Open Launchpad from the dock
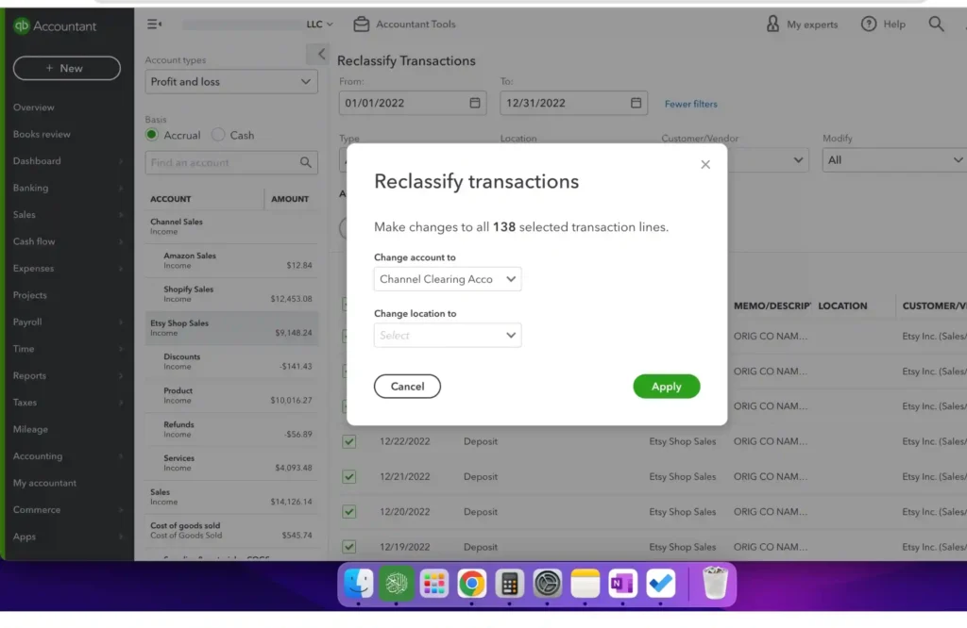Viewport: 967px width, 628px height. tap(434, 583)
